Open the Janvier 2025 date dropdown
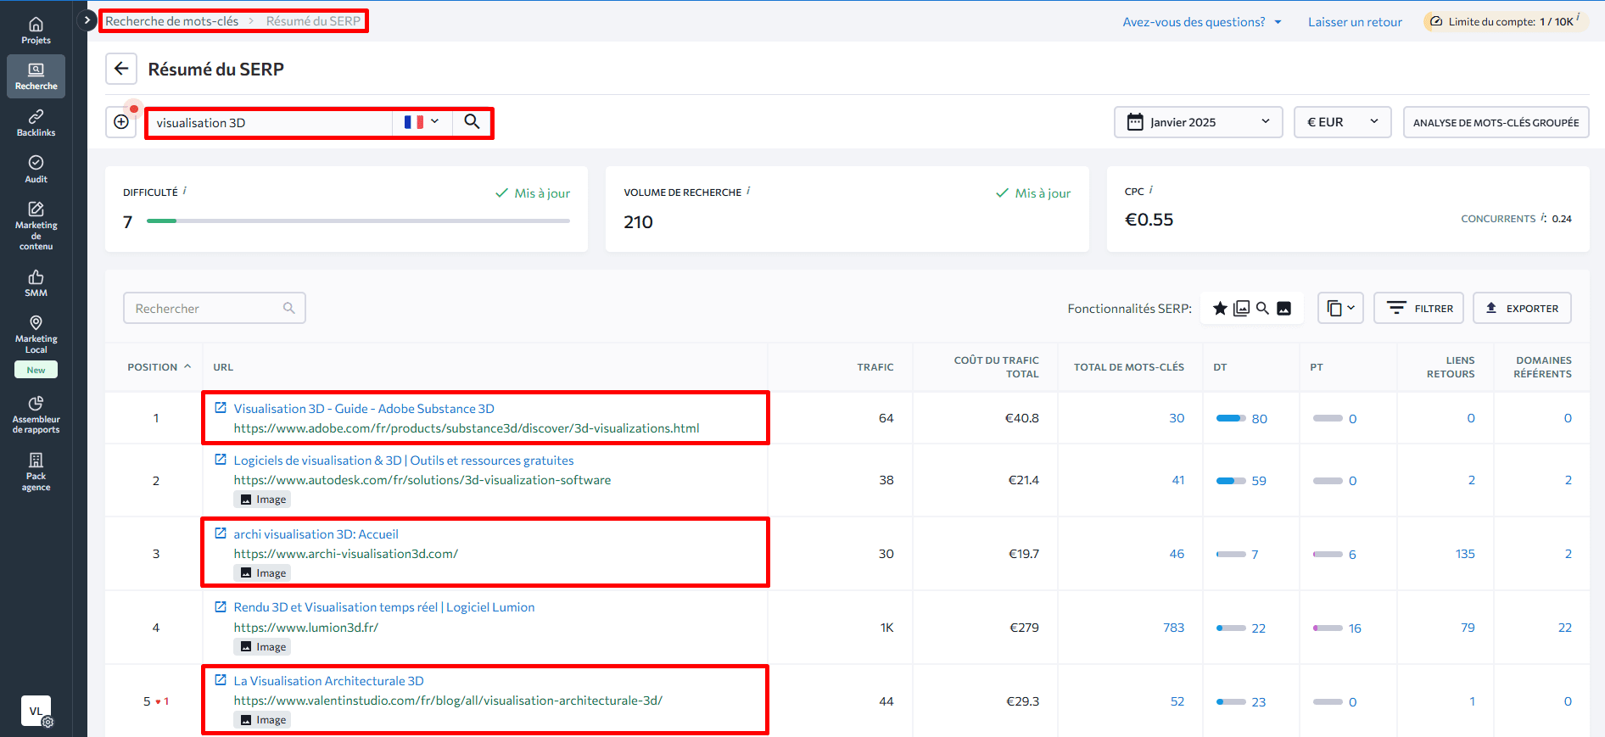 pyautogui.click(x=1198, y=122)
